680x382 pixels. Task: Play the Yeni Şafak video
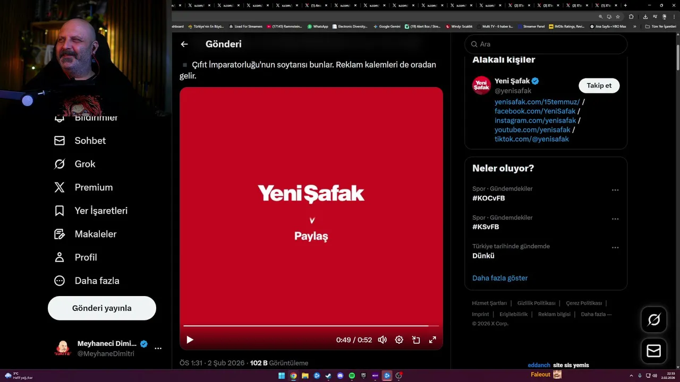pyautogui.click(x=190, y=340)
